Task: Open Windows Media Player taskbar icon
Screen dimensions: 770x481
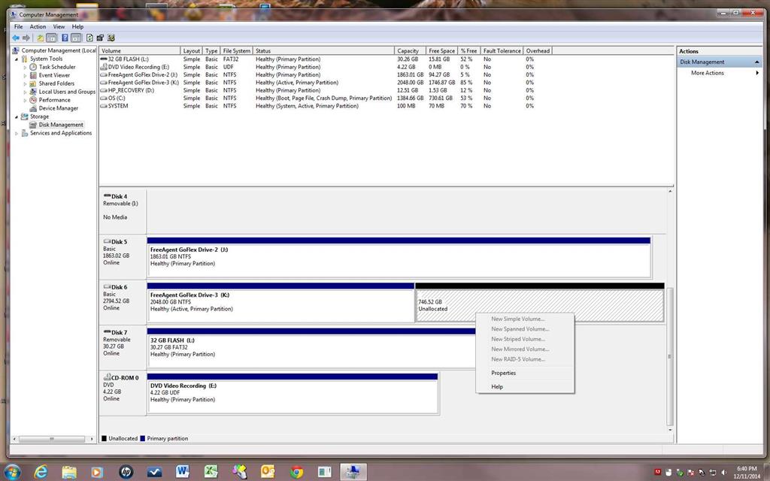Action: coord(96,472)
